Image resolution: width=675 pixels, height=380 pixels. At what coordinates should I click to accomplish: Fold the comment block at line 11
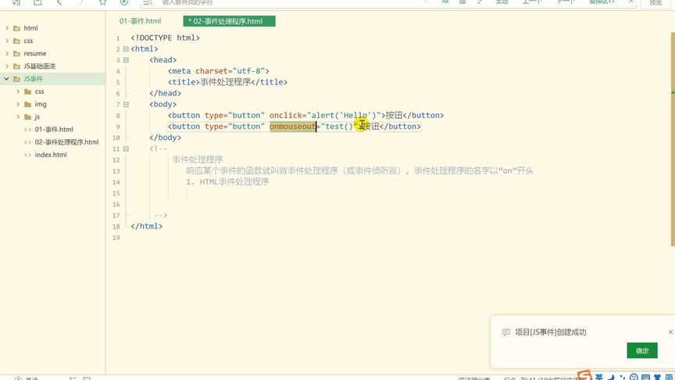pos(126,149)
